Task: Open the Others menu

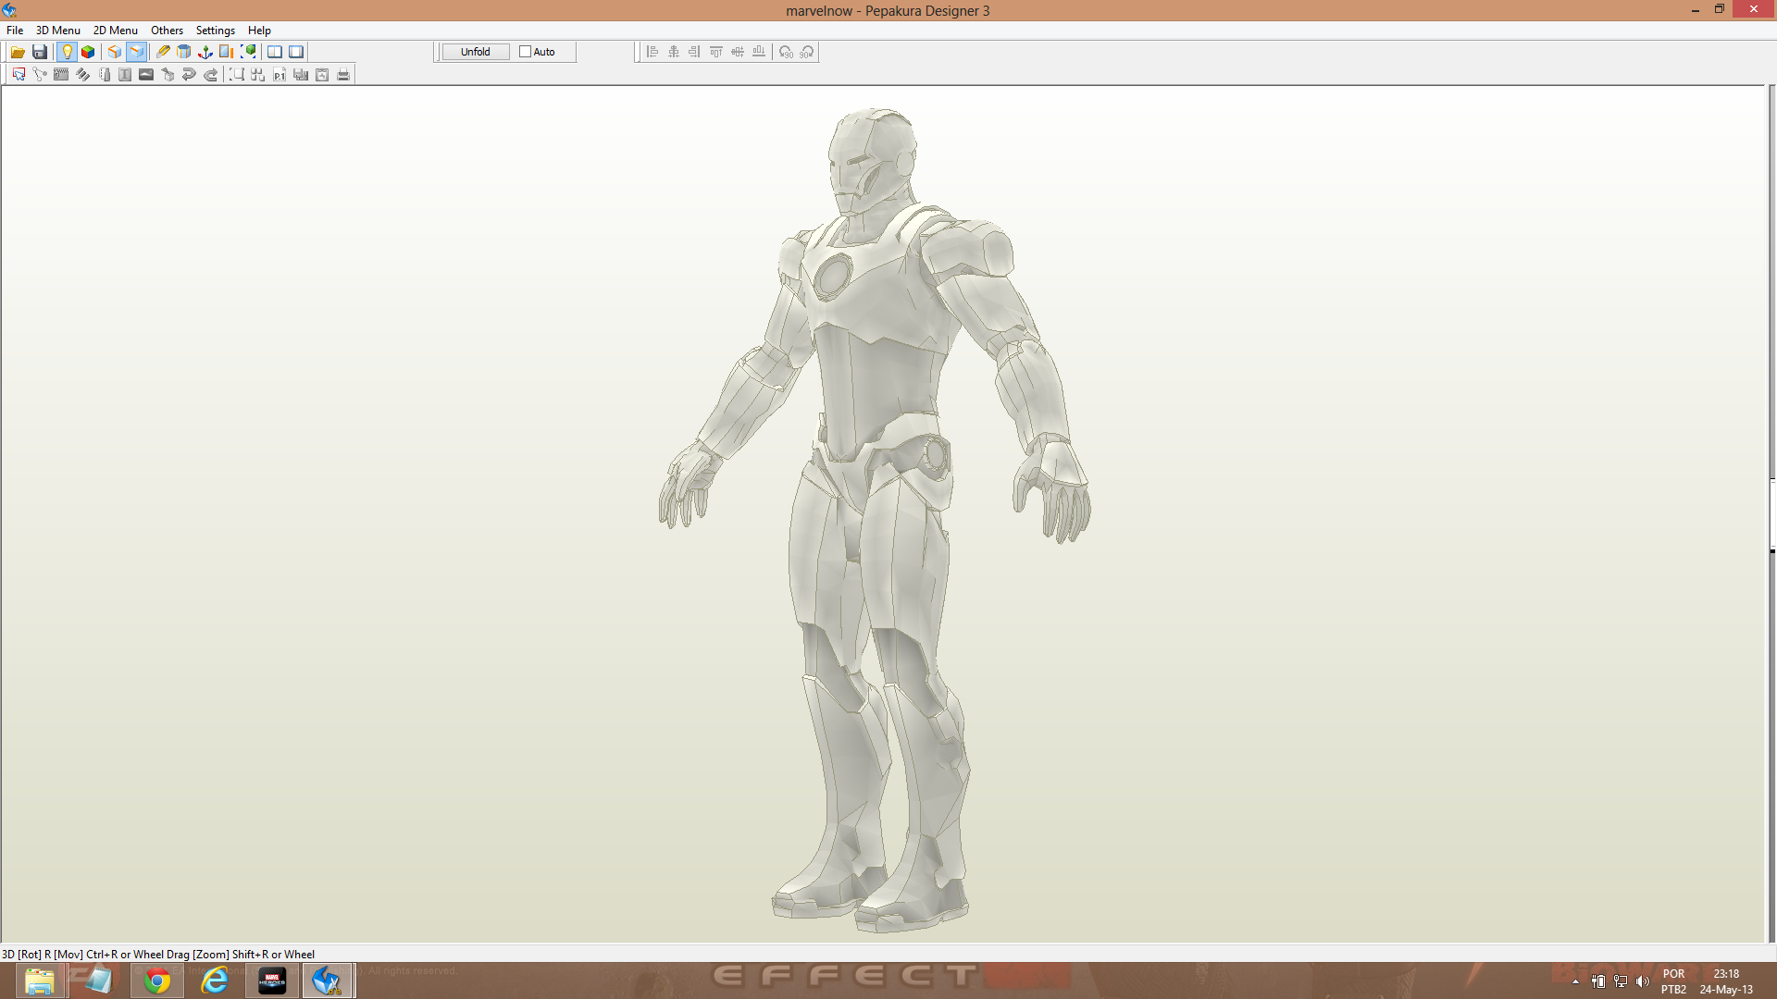Action: tap(168, 31)
